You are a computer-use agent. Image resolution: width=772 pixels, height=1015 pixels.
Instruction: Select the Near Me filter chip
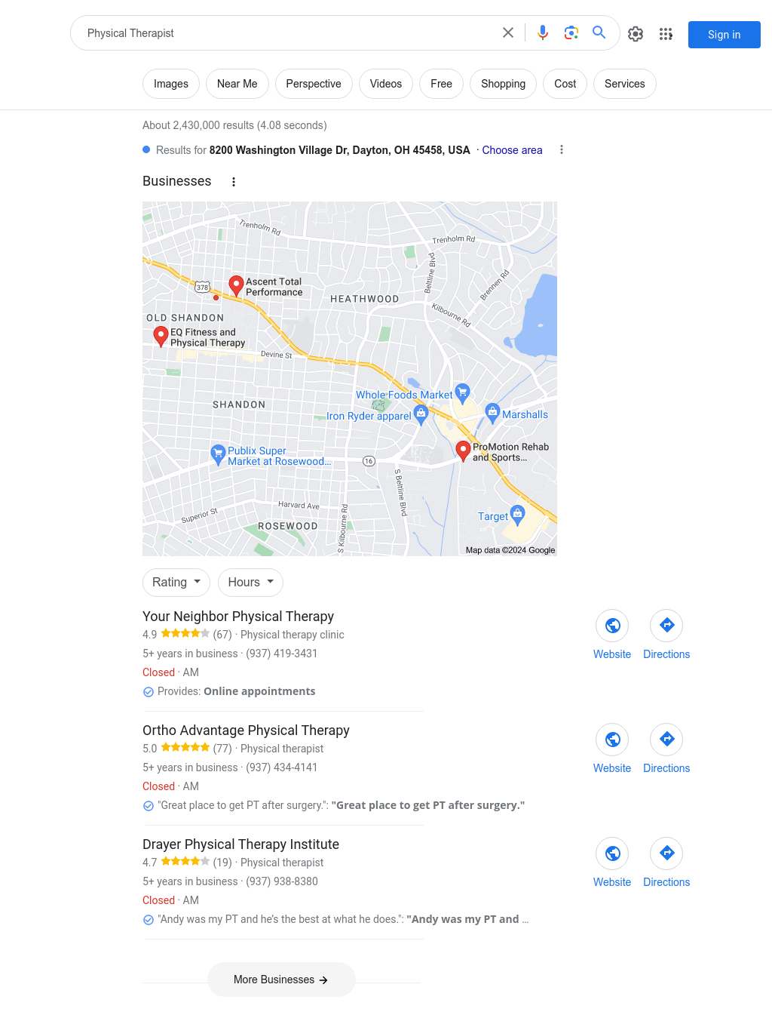click(x=237, y=84)
